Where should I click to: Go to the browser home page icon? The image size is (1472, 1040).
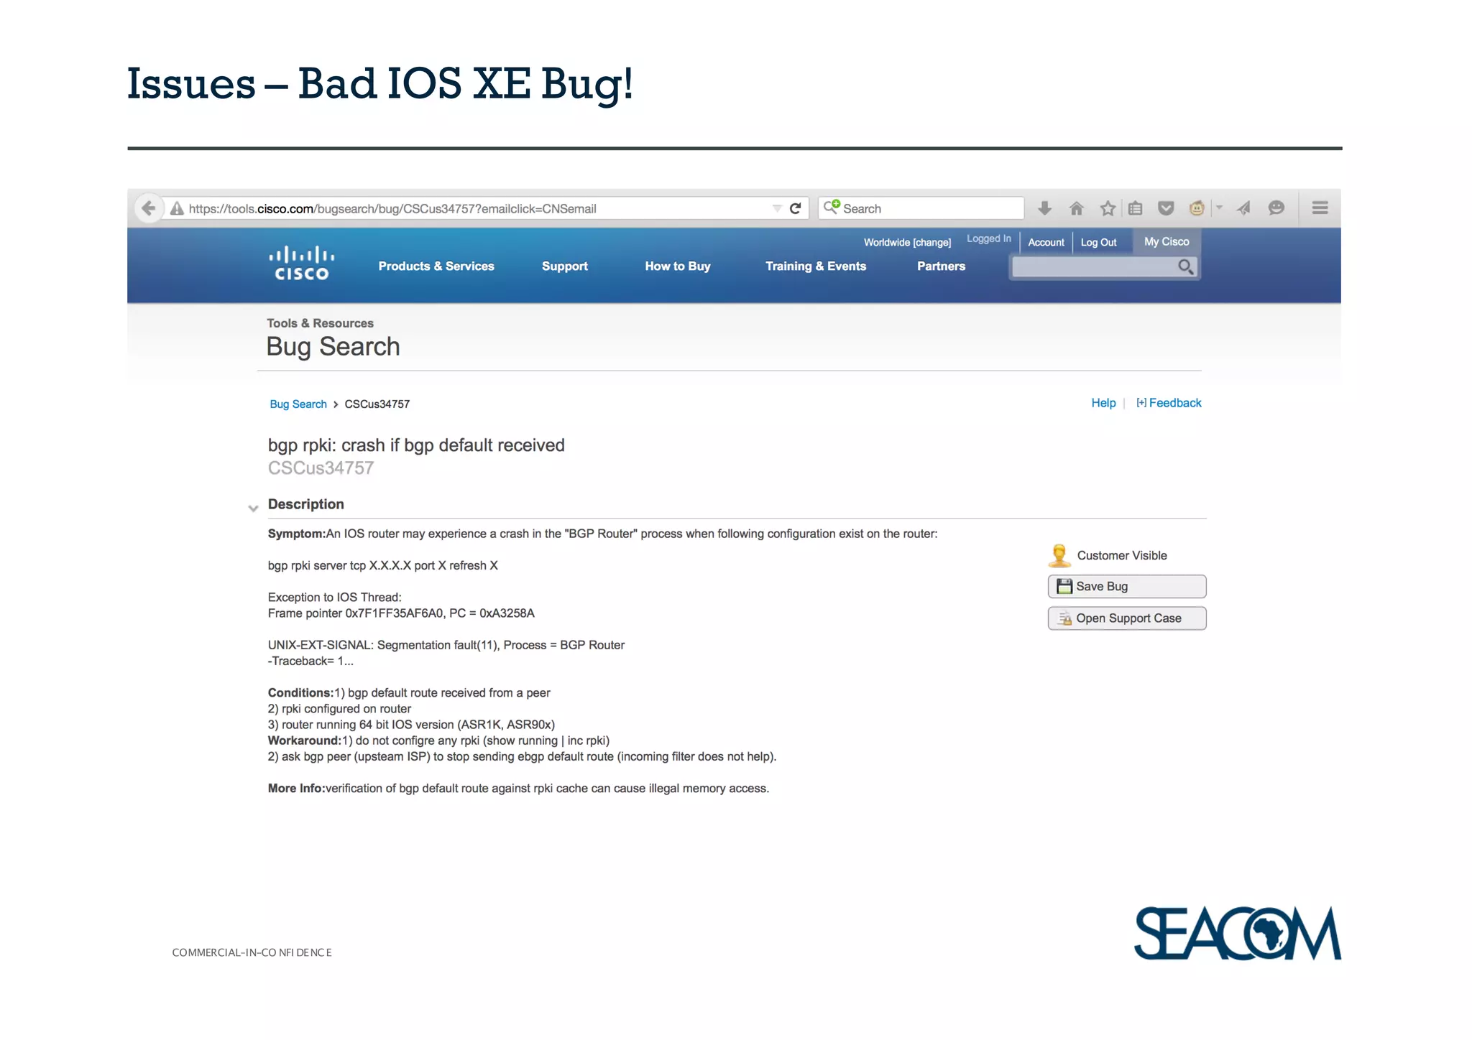[1076, 208]
